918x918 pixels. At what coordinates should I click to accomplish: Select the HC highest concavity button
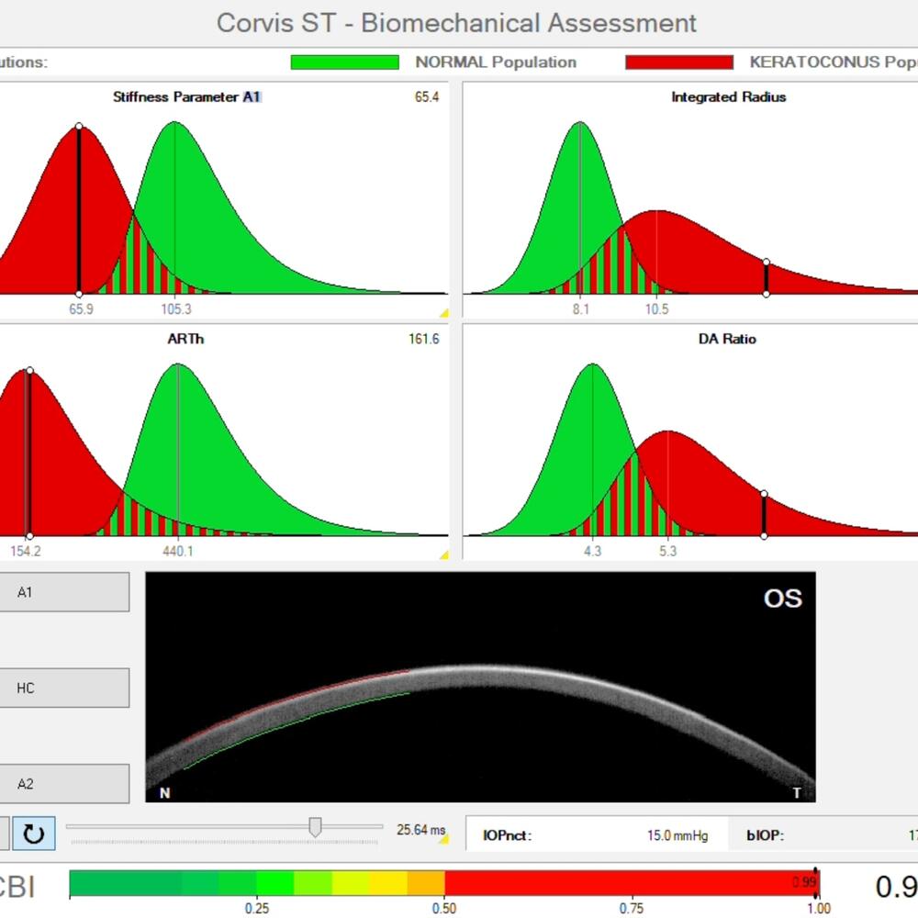tap(64, 688)
